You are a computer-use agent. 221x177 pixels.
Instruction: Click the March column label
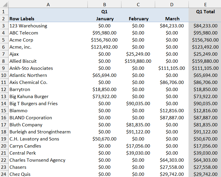[x=172, y=19]
